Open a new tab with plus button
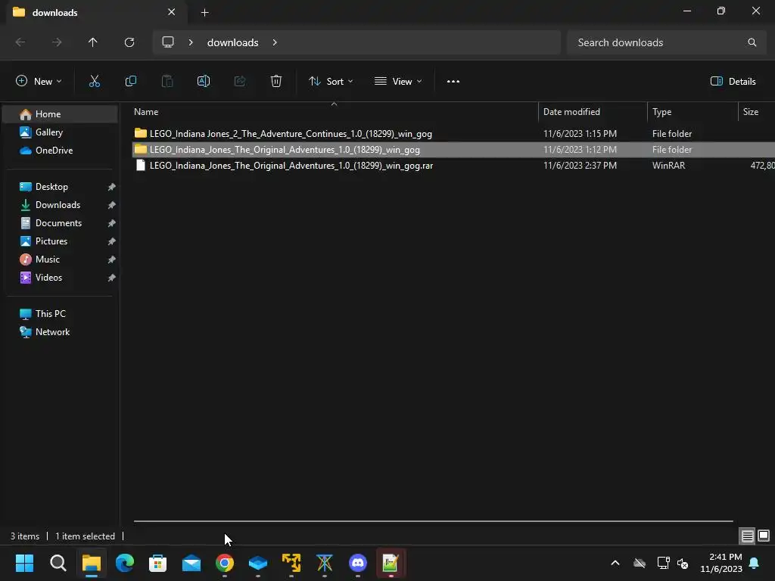Viewport: 775px width, 581px height. tap(204, 13)
